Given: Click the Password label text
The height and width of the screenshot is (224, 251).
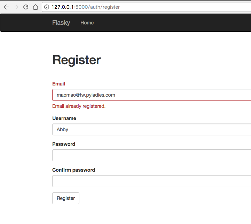Looking at the screenshot, I should tap(64, 144).
